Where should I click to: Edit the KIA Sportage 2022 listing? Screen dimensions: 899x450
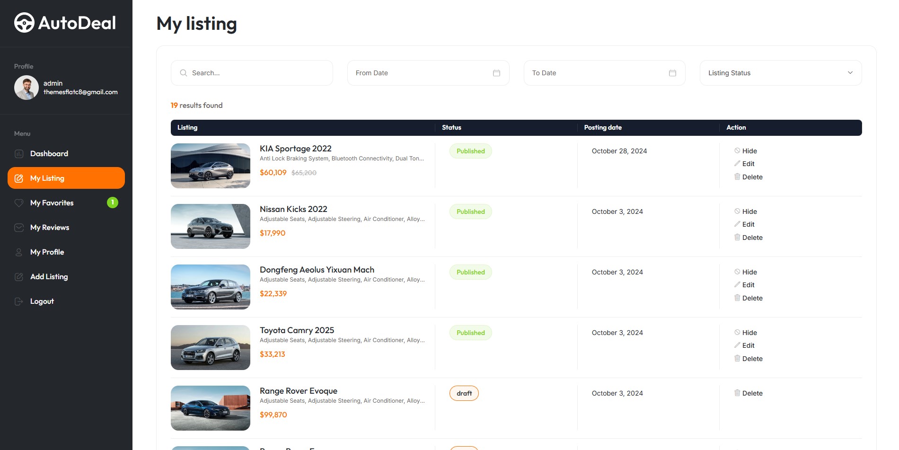744,164
